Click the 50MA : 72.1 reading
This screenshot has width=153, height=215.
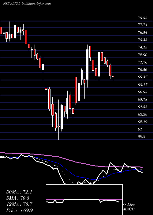tap(19, 192)
